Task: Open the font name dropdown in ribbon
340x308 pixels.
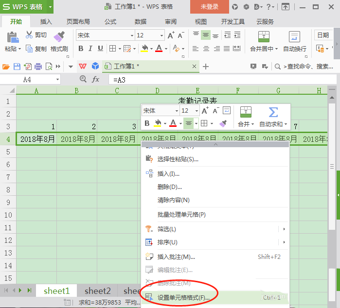Action: pos(131,35)
